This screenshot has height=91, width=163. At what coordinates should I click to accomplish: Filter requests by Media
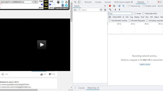(x=137, y=17)
